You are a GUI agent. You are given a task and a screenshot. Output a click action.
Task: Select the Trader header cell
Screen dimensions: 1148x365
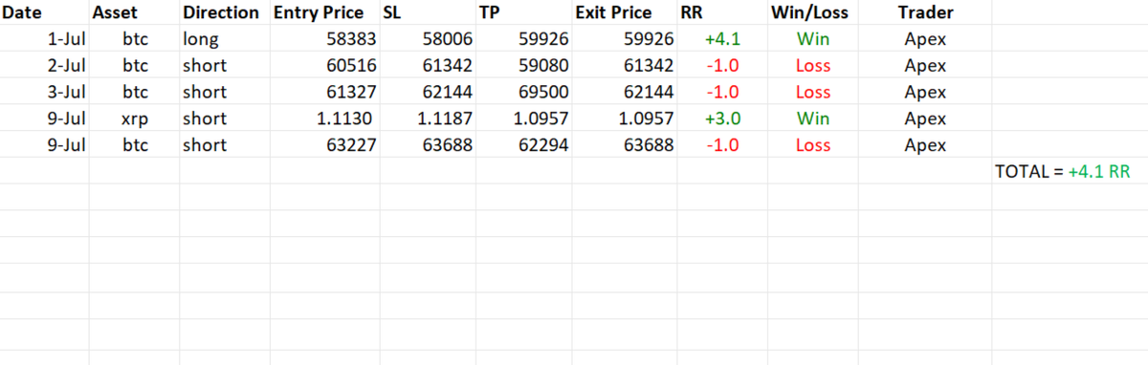click(x=925, y=13)
